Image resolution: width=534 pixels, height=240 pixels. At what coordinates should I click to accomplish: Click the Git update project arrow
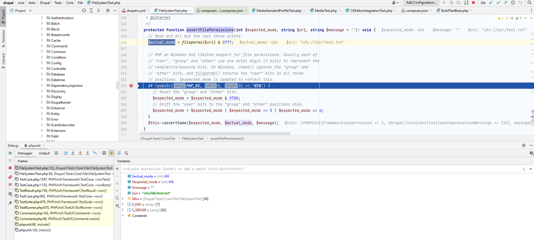pyautogui.click(x=491, y=3)
